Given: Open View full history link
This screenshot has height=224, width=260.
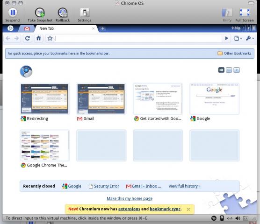Looking at the screenshot, I should click(184, 186).
